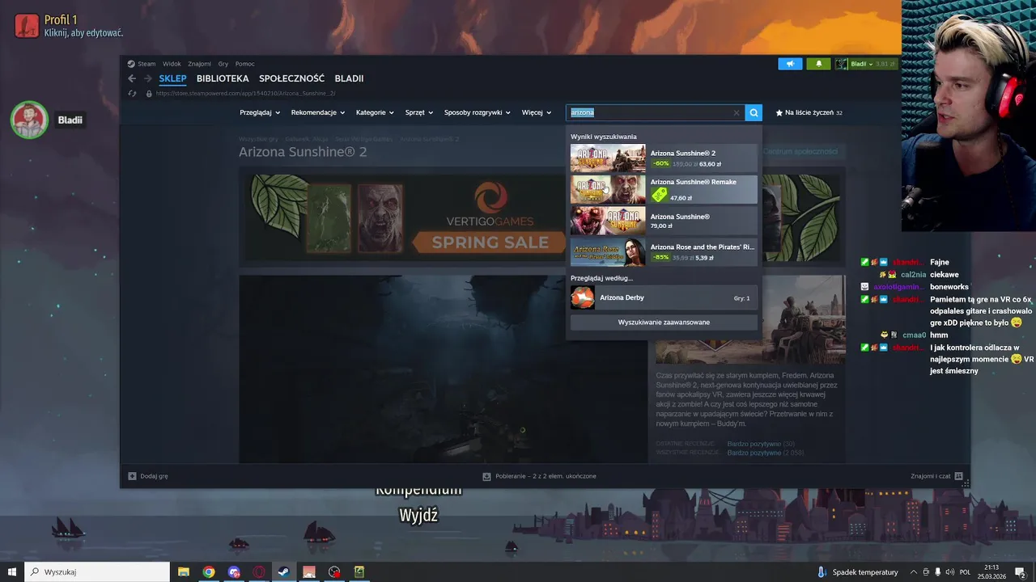The image size is (1036, 582).
Task: Expand the Przeglądaj dropdown
Action: (x=260, y=112)
